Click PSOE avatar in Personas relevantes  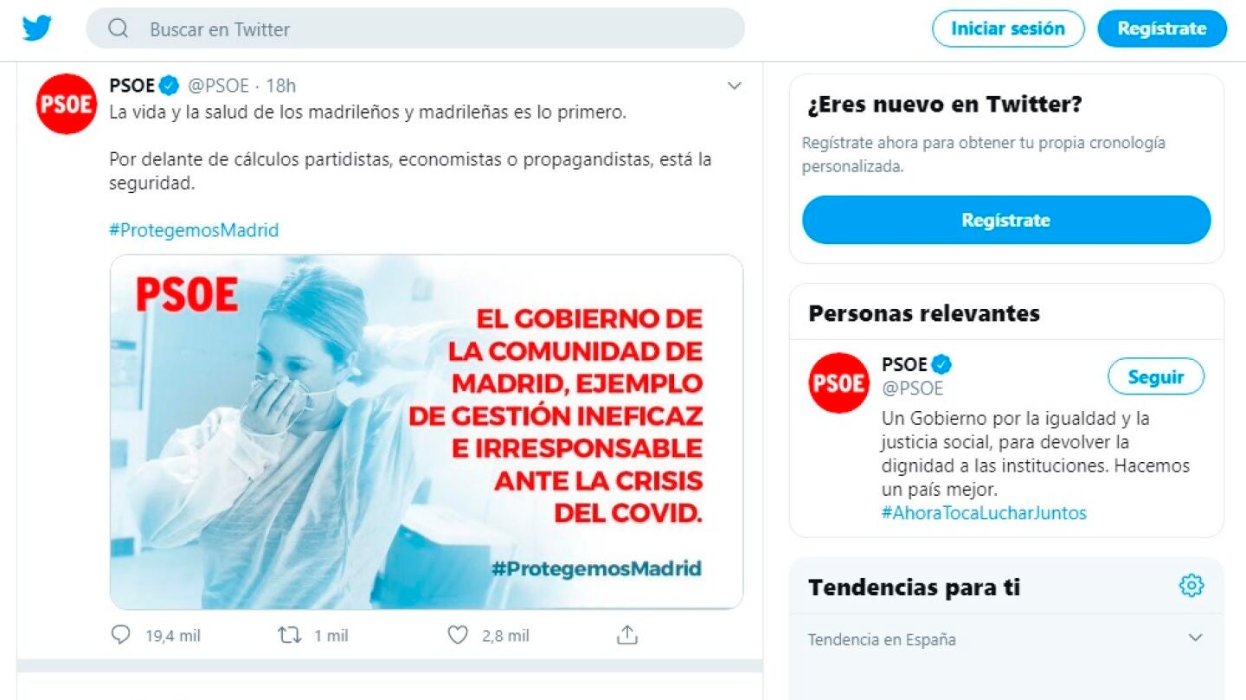pos(838,382)
